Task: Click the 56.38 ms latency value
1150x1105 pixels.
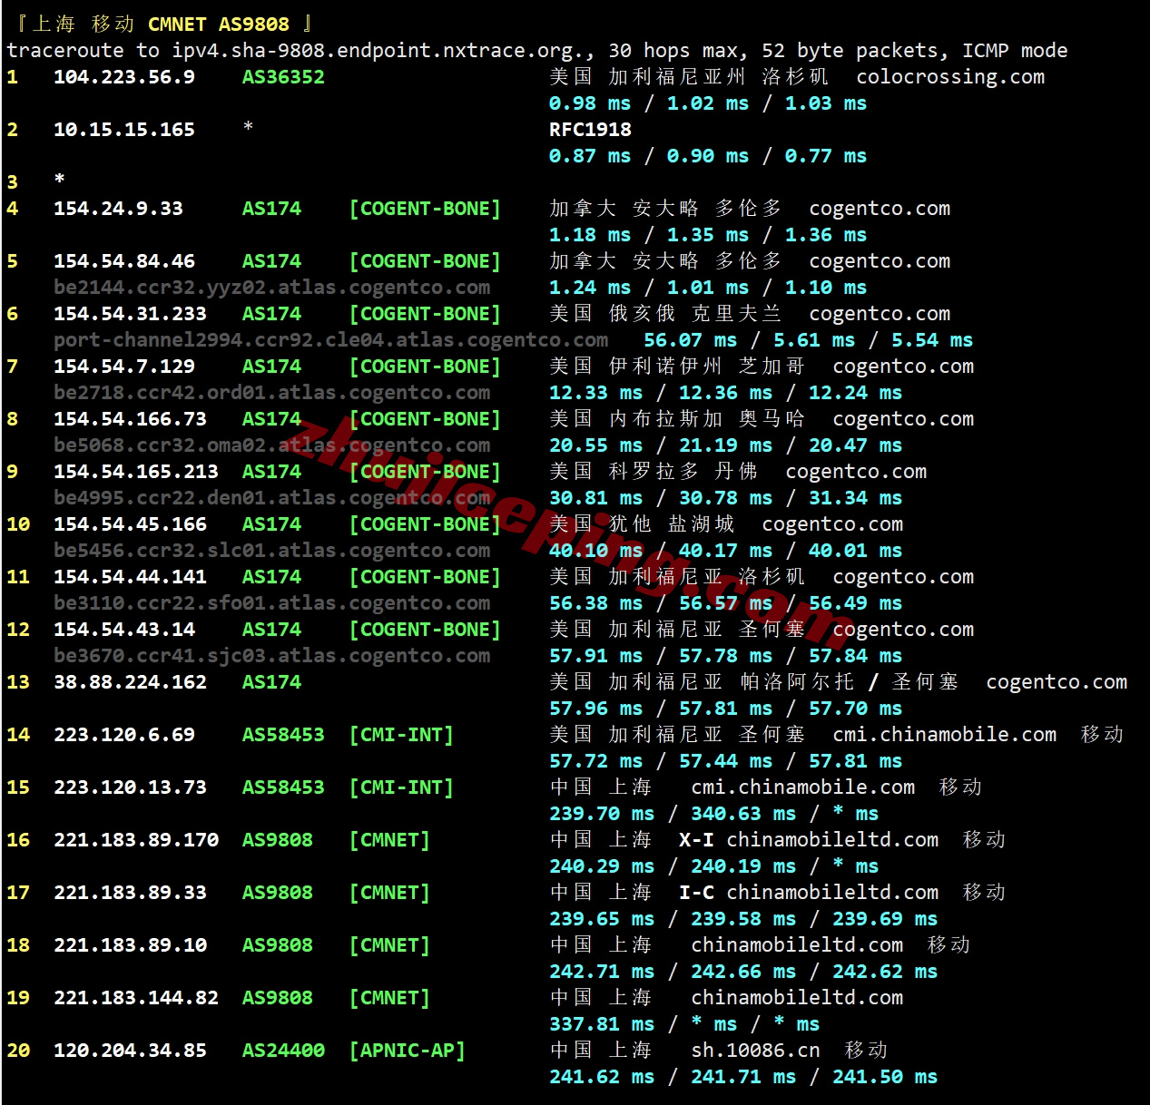Action: coord(595,603)
